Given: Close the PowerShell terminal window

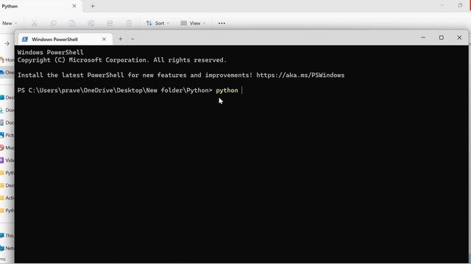Looking at the screenshot, I should click(459, 37).
